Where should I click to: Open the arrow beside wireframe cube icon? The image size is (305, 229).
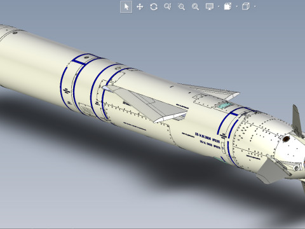coord(255,6)
